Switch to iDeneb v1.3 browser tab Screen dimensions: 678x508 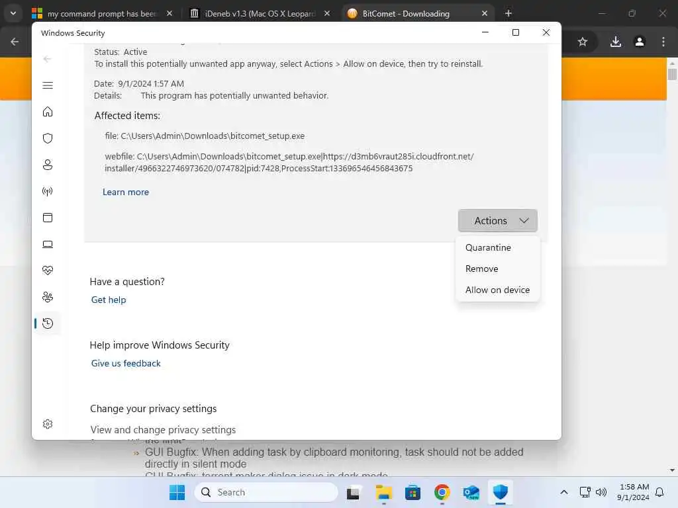[260, 14]
